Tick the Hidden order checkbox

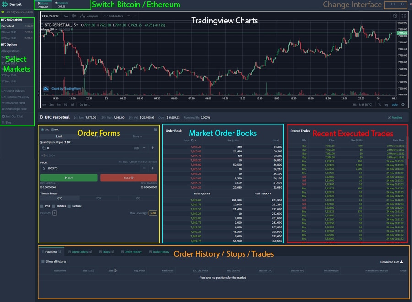coord(54,206)
